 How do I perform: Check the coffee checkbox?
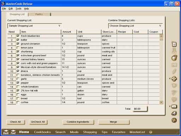(x=18, y=102)
